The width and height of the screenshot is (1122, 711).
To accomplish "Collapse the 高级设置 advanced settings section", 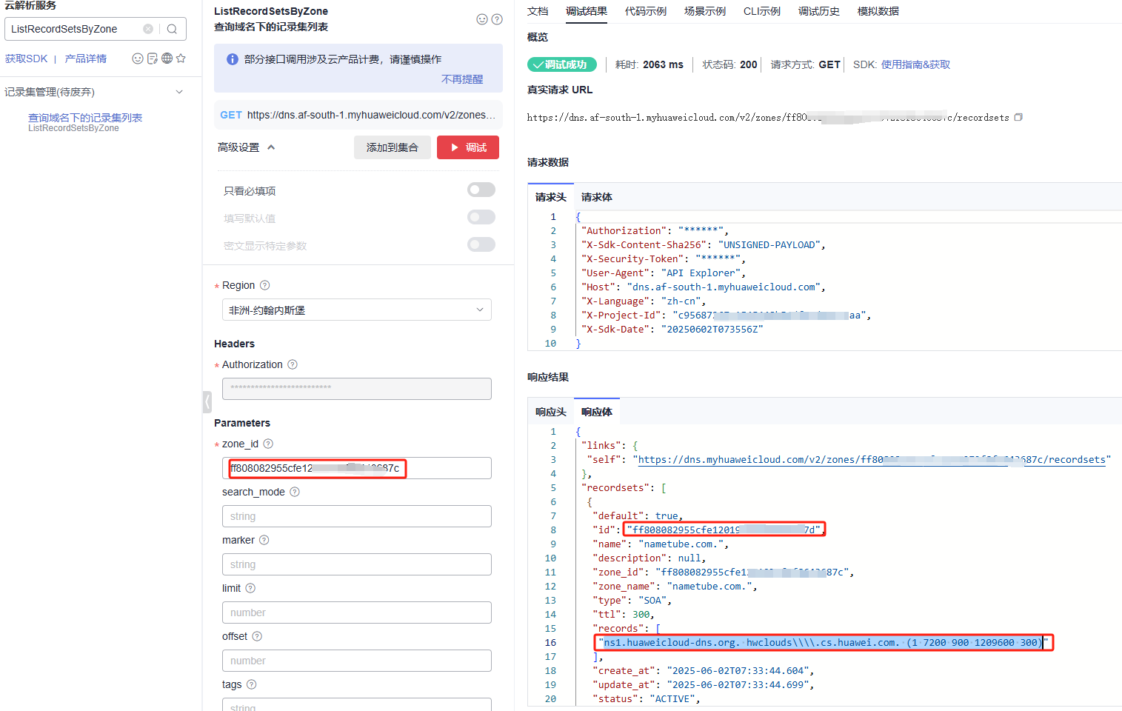I will click(271, 147).
